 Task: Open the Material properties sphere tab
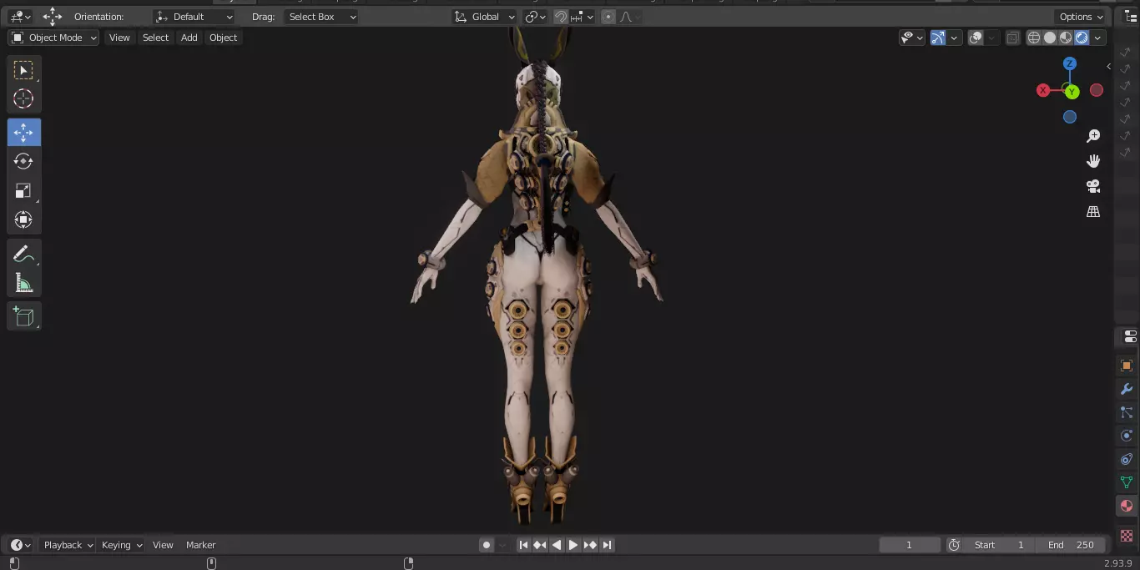point(1127,506)
